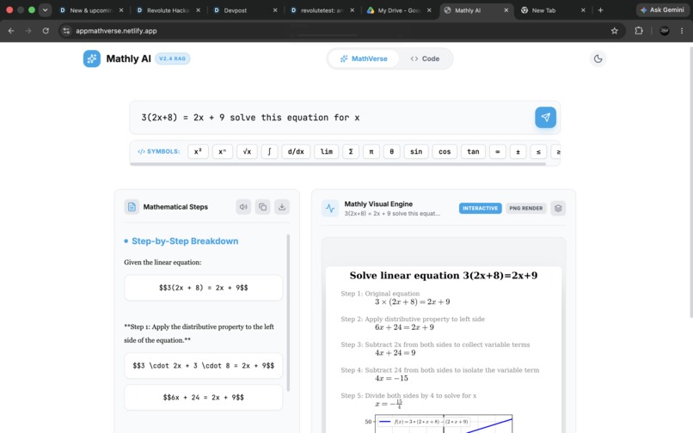Bookmark this page with the star
The width and height of the screenshot is (693, 433).
pyautogui.click(x=615, y=31)
